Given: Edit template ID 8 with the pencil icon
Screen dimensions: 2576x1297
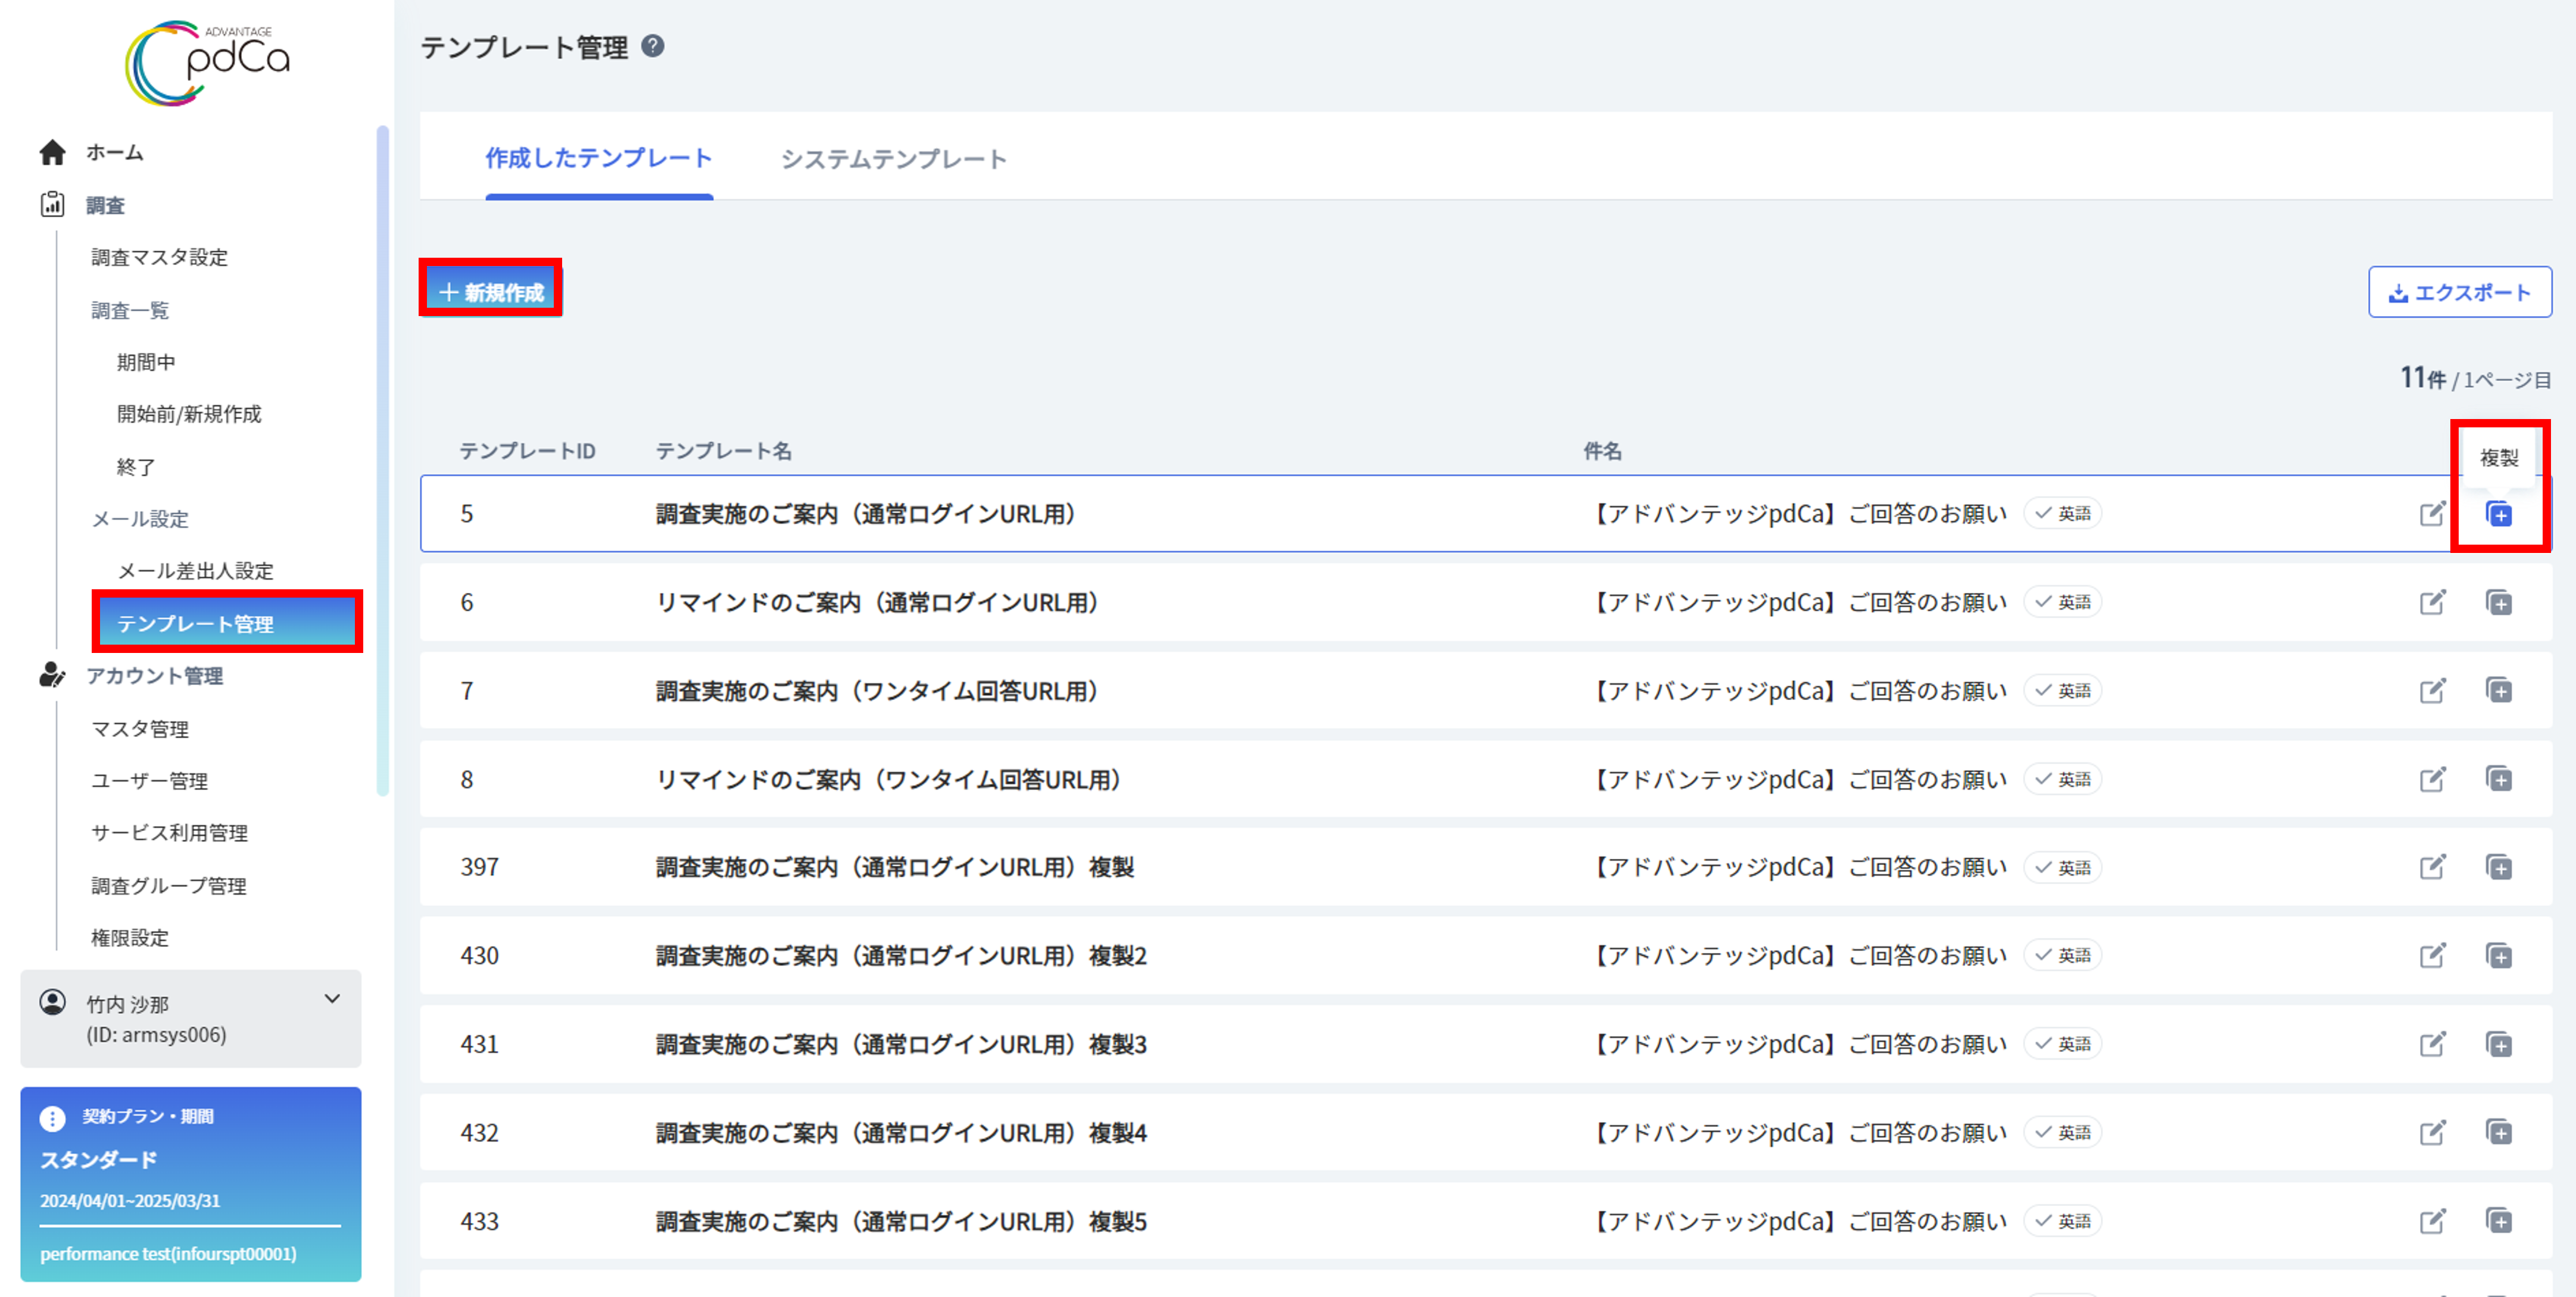Looking at the screenshot, I should click(x=2432, y=779).
